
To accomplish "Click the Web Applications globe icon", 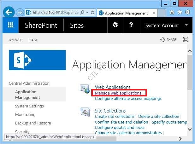I will tap(85, 89).
